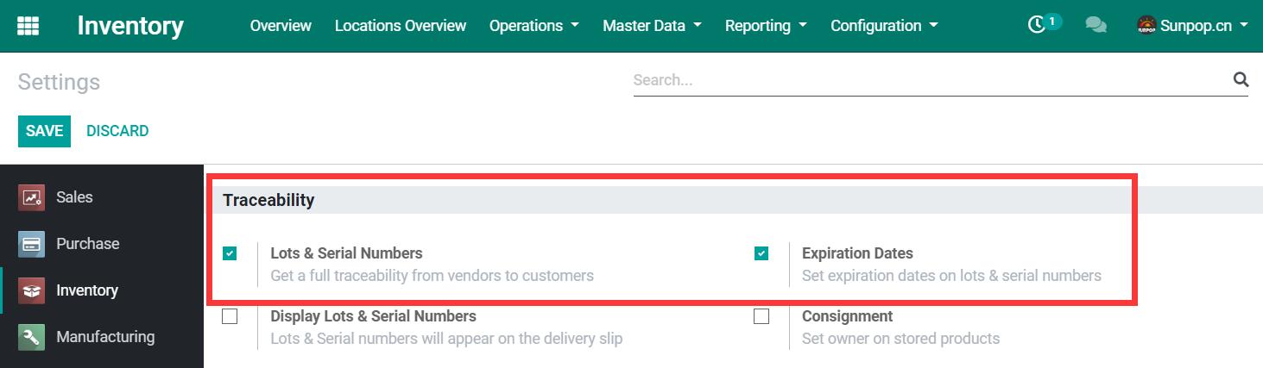1263x368 pixels.
Task: Select the Purchase sidebar icon
Action: point(32,244)
